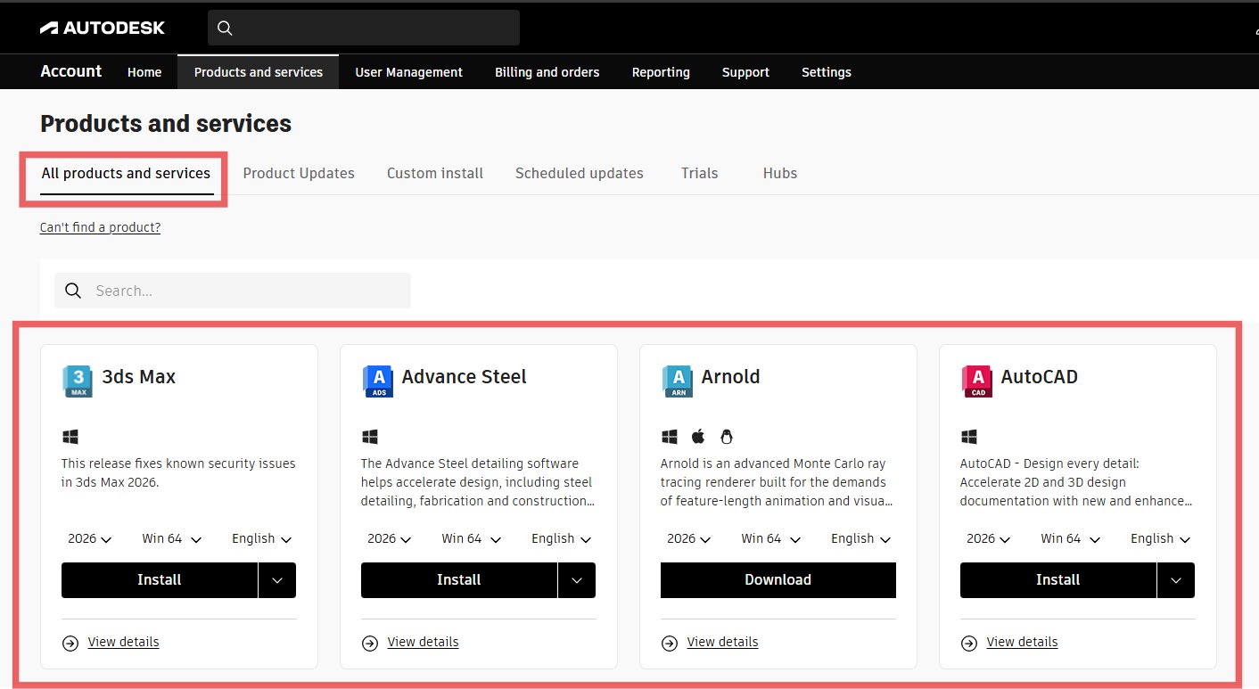Click the Autodesk logo in header

coord(103,28)
